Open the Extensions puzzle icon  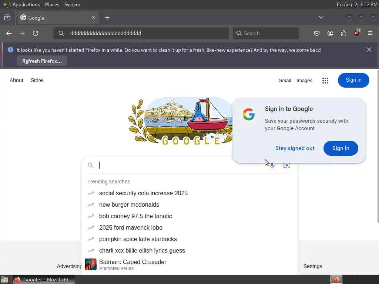343,33
